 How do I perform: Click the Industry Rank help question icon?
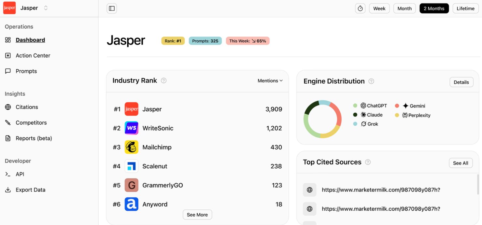click(x=163, y=80)
